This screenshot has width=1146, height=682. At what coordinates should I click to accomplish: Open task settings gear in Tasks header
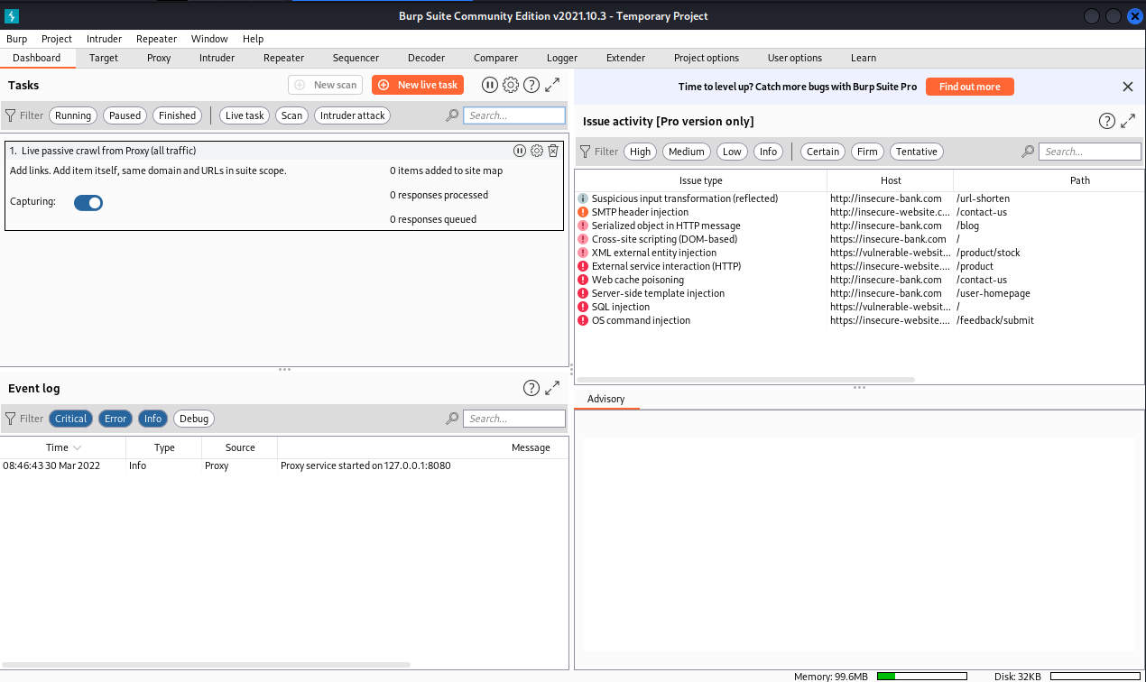[x=511, y=85]
